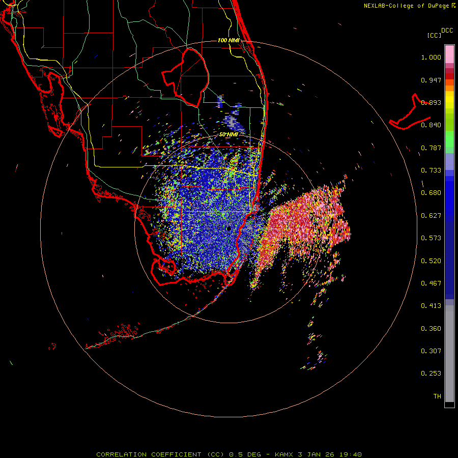
Task: Pick the light pink top swatch of the color bar
Action: tap(449, 54)
